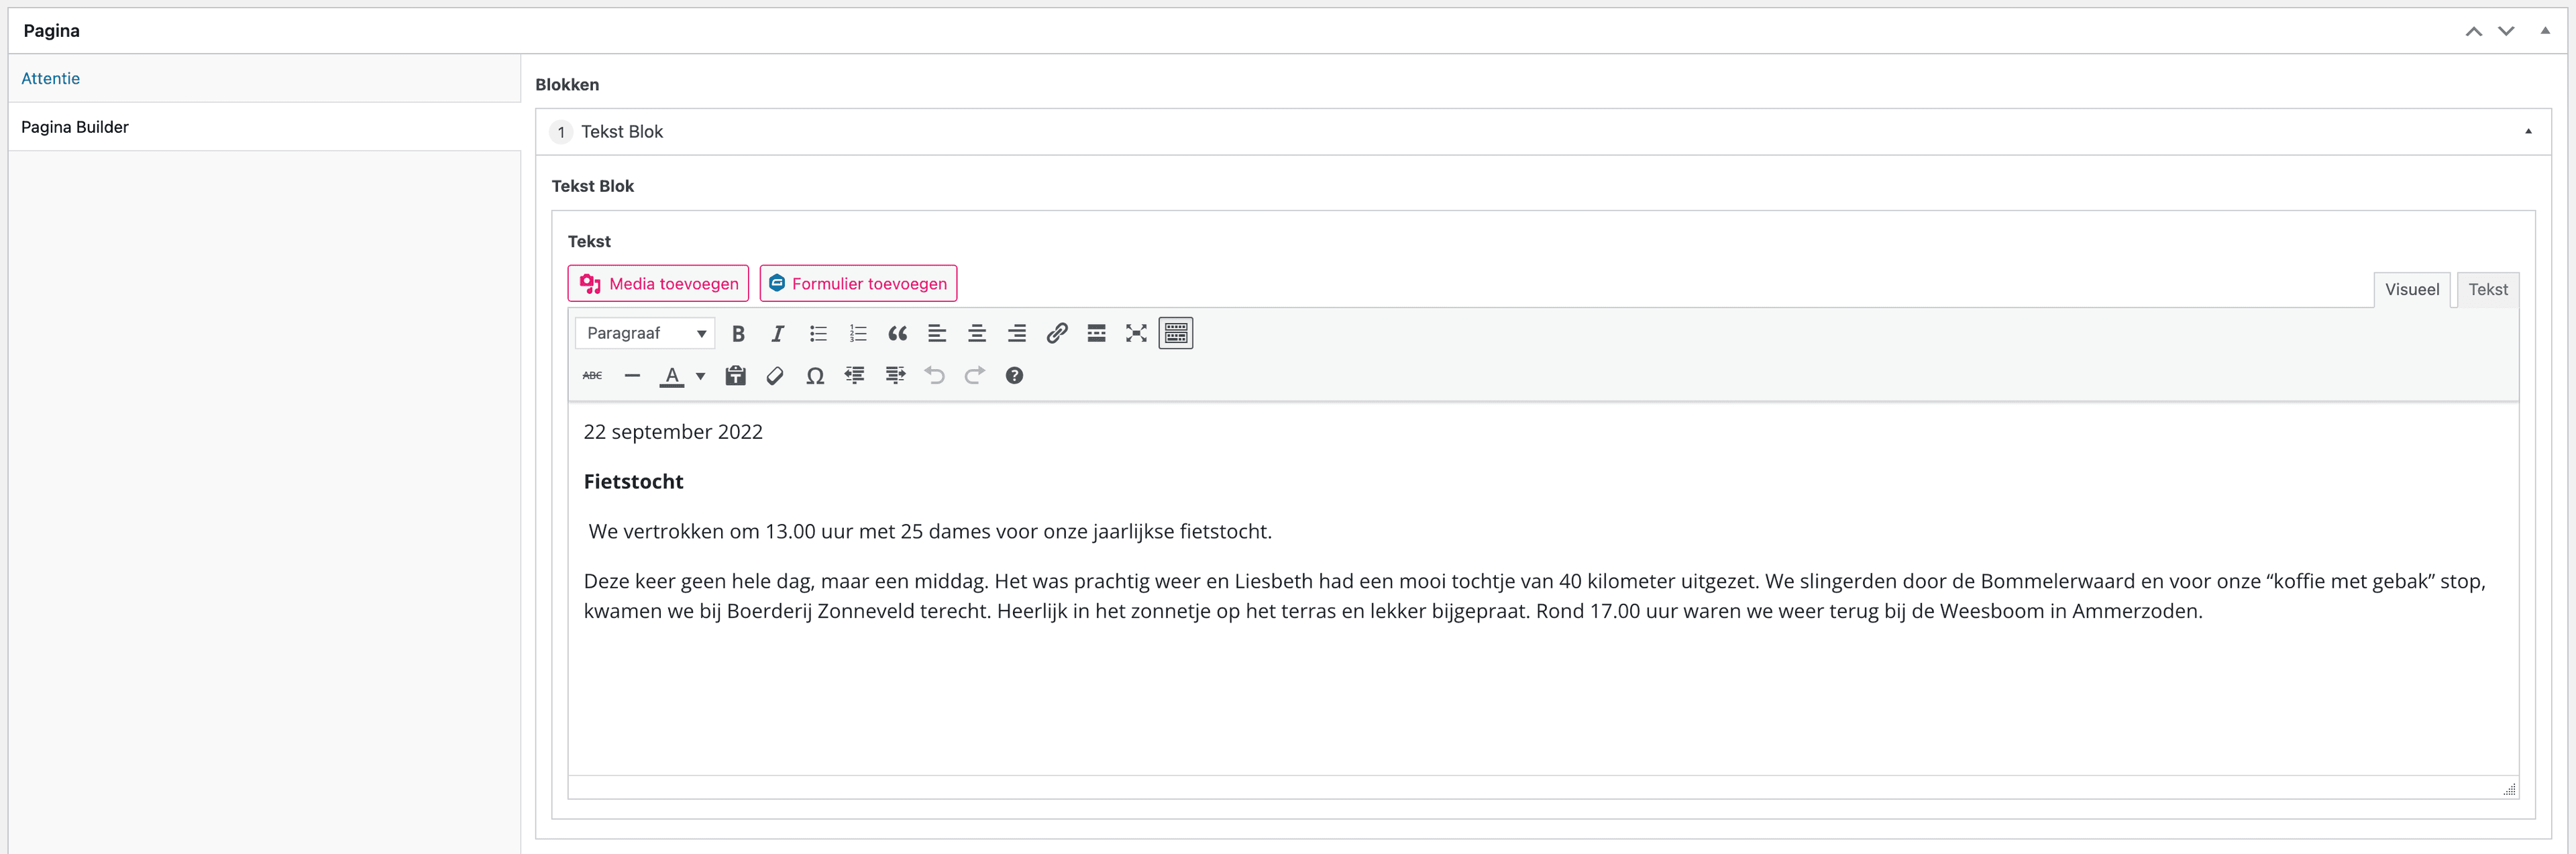Collapse the Tekst Blok row with its arrow
The width and height of the screenshot is (2576, 854).
point(2528,132)
